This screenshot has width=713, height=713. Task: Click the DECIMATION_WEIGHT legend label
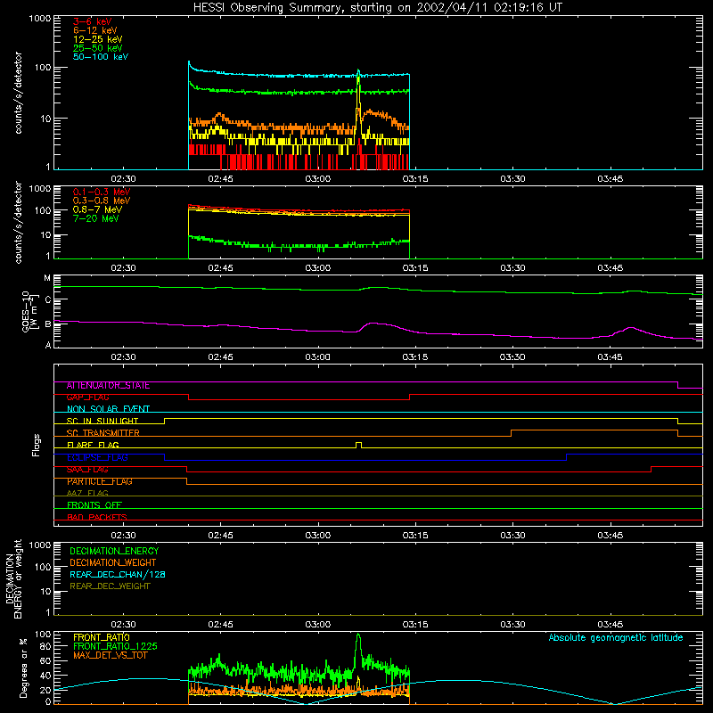coord(113,562)
